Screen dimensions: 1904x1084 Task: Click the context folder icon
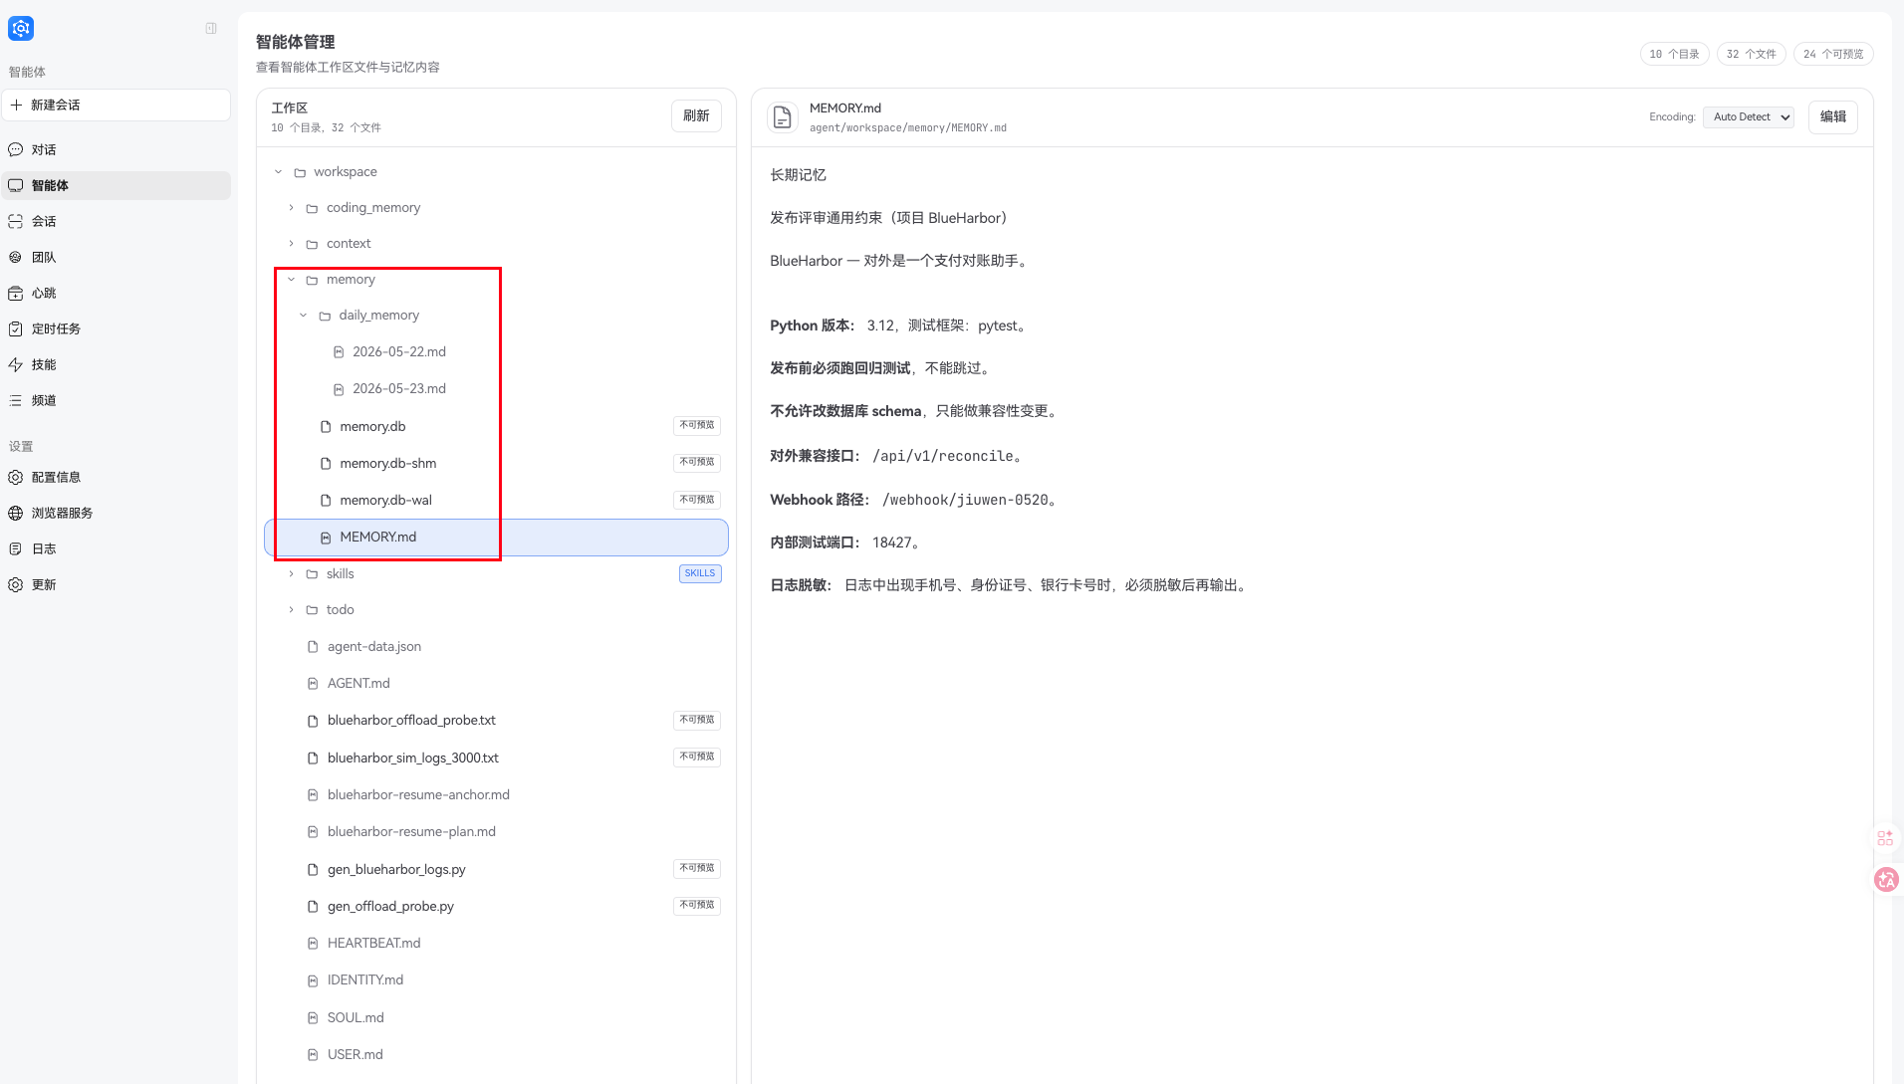pyautogui.click(x=312, y=244)
